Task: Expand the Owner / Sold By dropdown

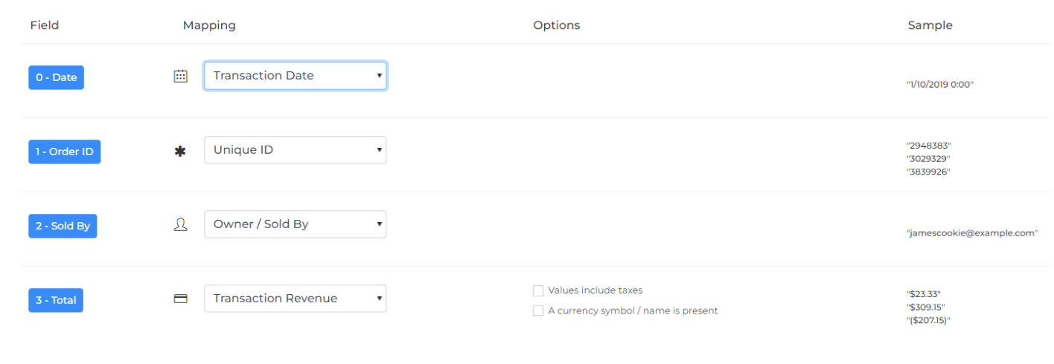Action: [x=296, y=224]
